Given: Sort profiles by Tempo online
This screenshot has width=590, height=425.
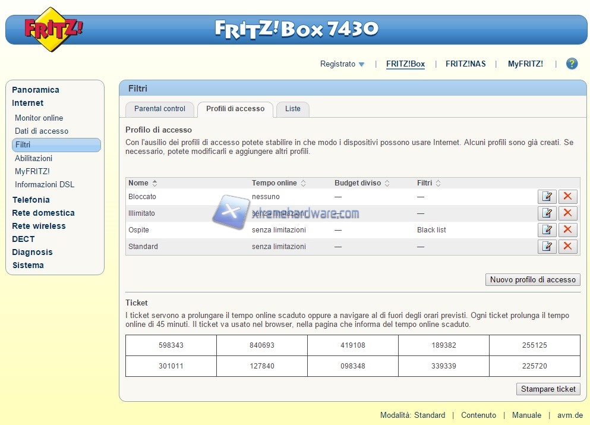Looking at the screenshot, I should coord(278,183).
